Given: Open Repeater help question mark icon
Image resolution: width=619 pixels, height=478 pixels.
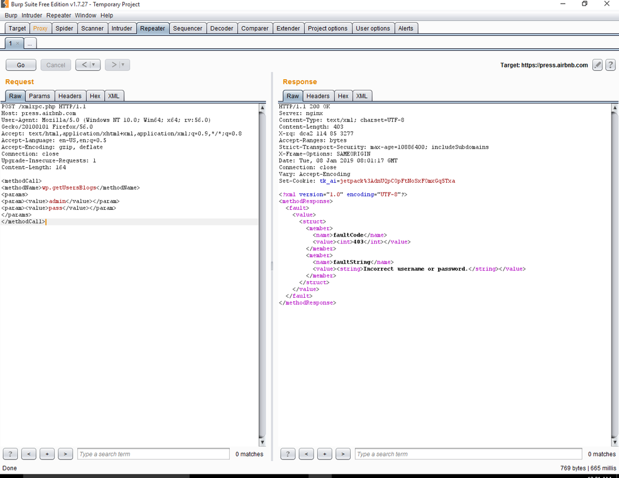Looking at the screenshot, I should 610,65.
